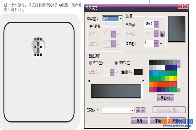Open the 类型 type dropdown

point(121,19)
